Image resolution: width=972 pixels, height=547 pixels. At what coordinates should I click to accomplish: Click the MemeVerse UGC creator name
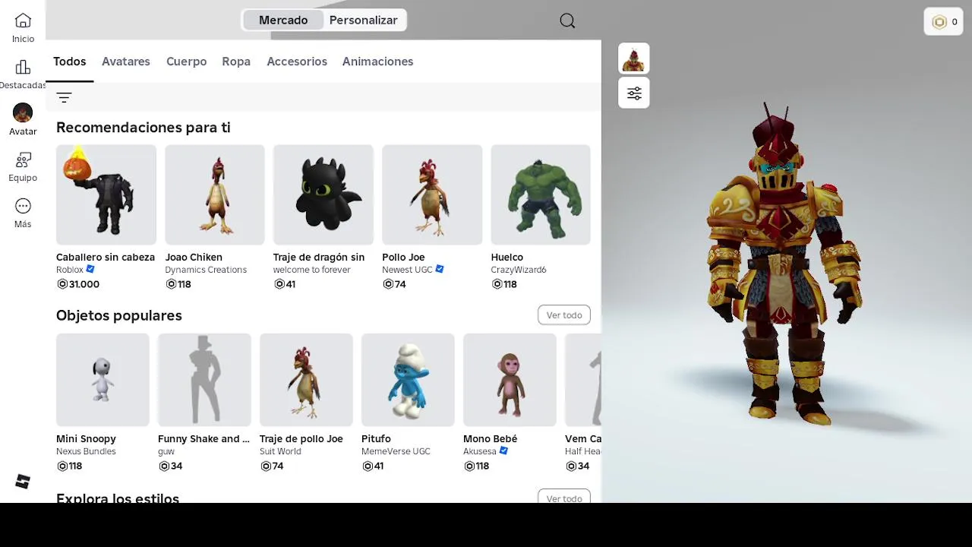click(x=396, y=451)
